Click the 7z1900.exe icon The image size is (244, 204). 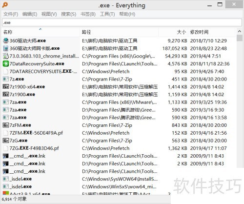(6, 94)
